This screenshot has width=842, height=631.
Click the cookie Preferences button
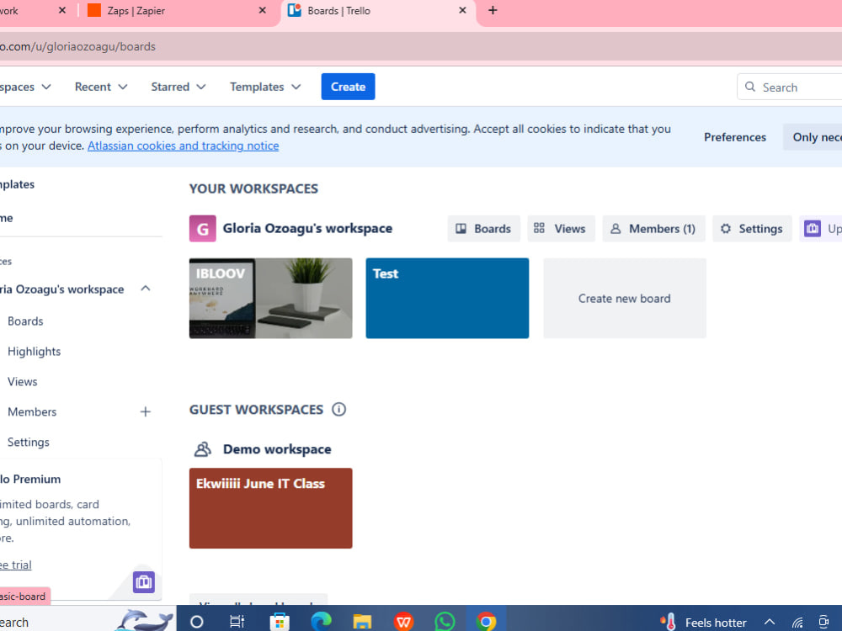734,137
